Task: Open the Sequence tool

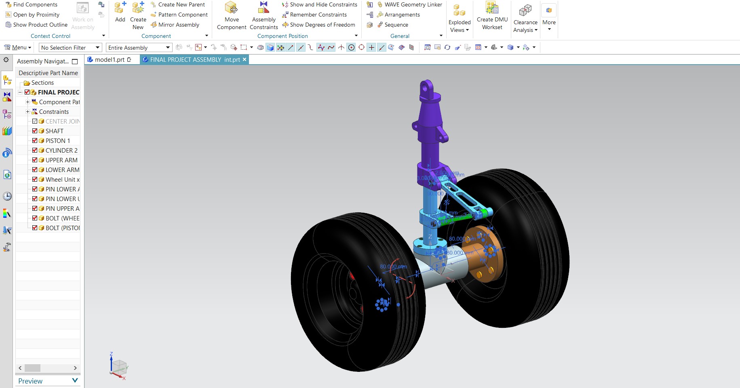Action: pyautogui.click(x=392, y=25)
